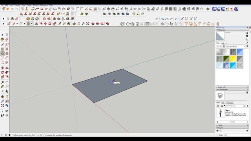Open the Extensions menu
Image resolution: width=251 pixels, height=141 pixels.
[x=44, y=5]
